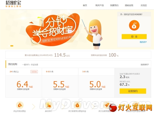Open the 3-6个月 product card

[x=97, y=83]
